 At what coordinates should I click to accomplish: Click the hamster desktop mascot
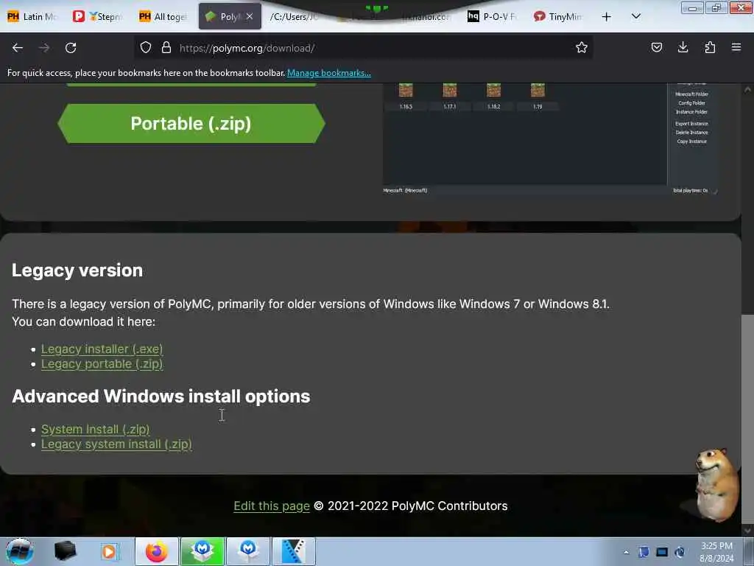pos(715,485)
